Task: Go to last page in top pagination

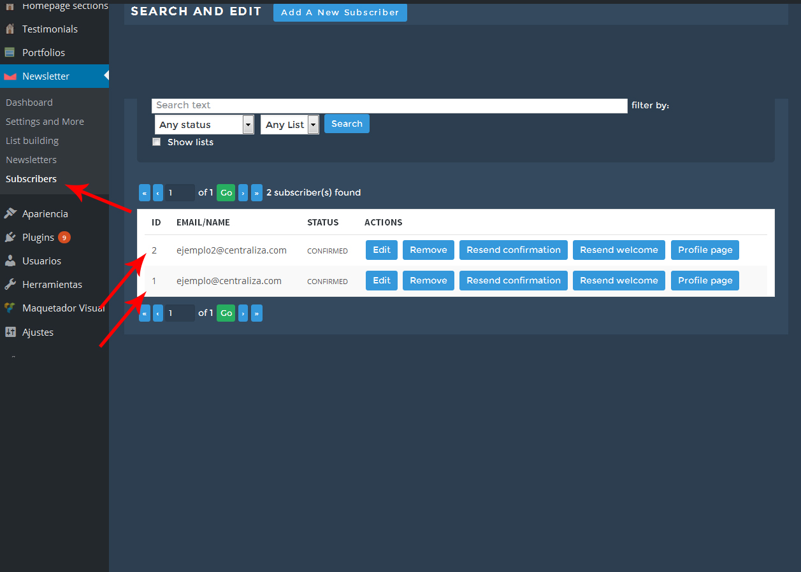Action: pyautogui.click(x=256, y=192)
